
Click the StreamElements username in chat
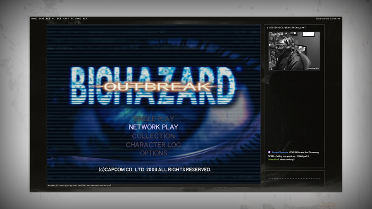[x=280, y=152]
